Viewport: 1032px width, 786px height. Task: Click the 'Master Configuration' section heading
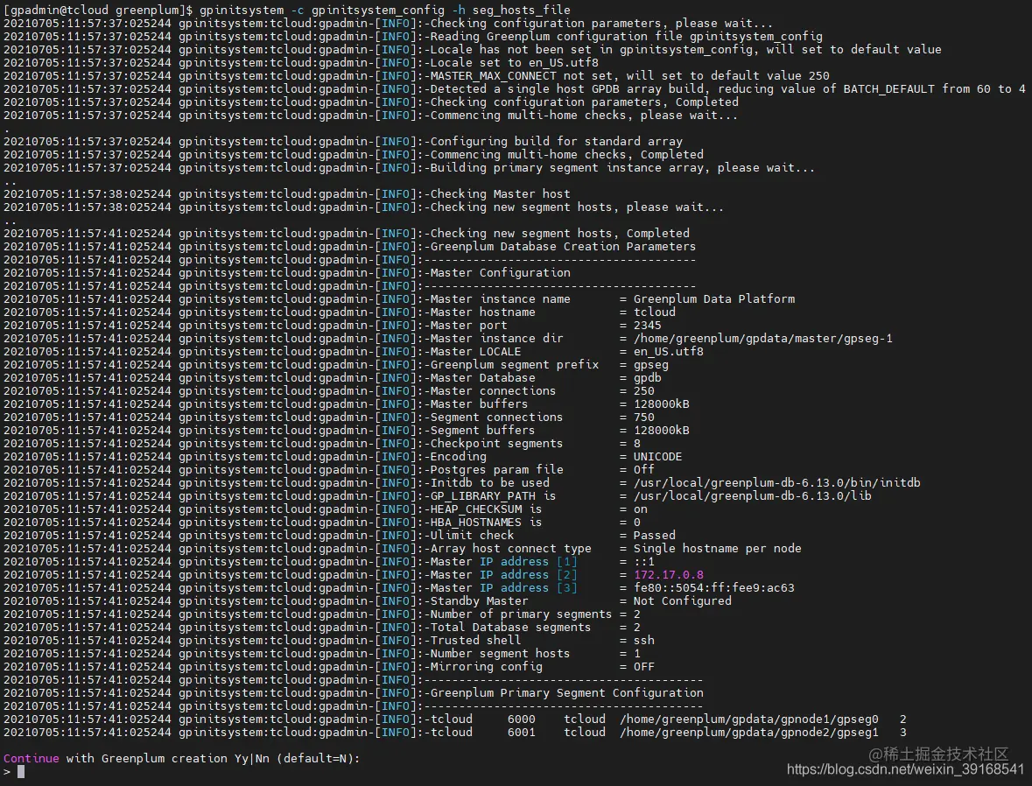(x=500, y=272)
